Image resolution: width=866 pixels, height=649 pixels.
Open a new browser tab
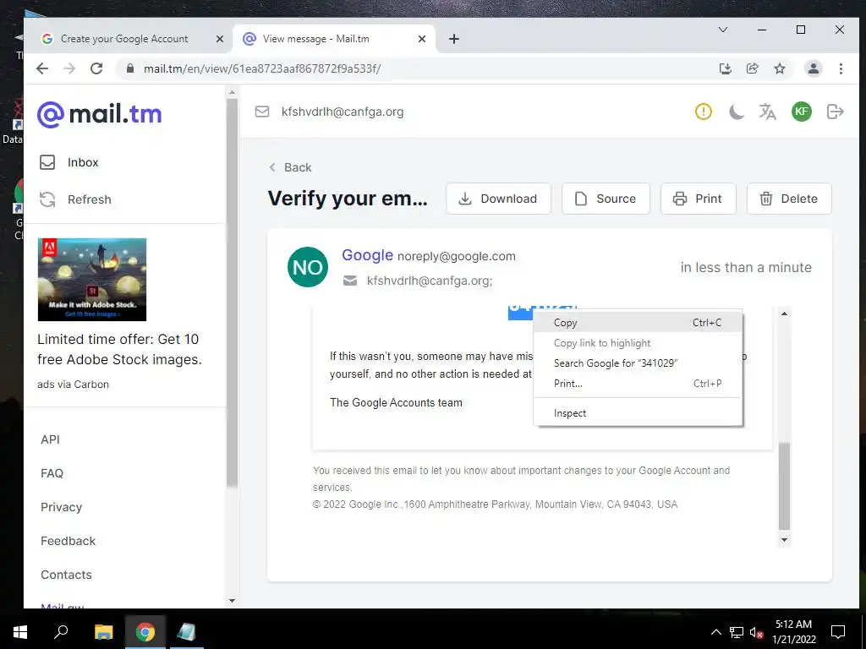pyautogui.click(x=454, y=39)
